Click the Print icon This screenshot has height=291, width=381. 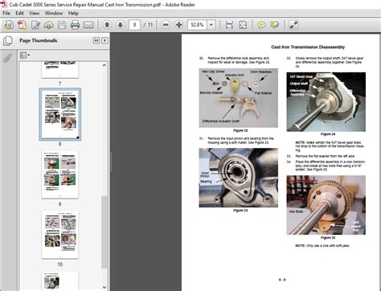click(75, 25)
